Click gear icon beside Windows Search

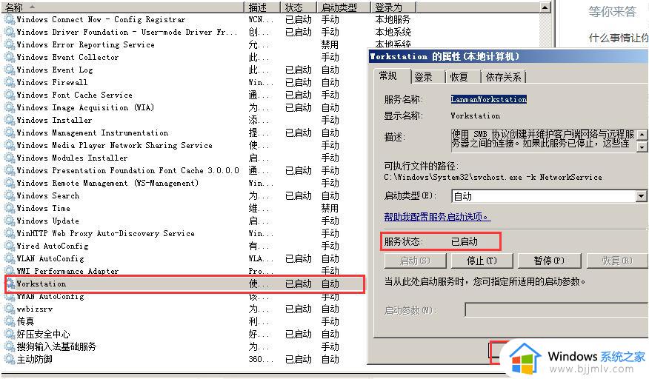[x=9, y=195]
